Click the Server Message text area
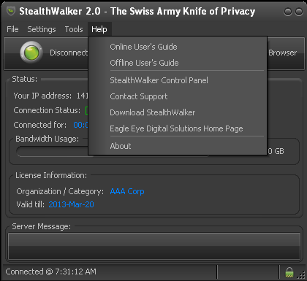The width and height of the screenshot is (307, 281). (x=154, y=246)
